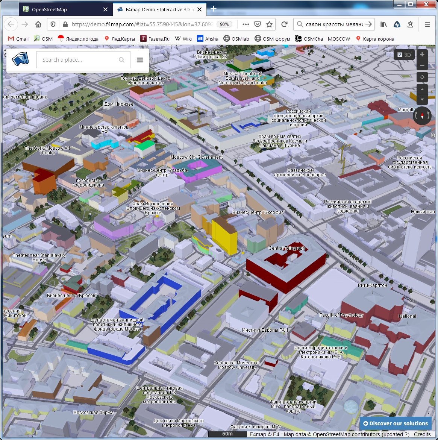Click the Институт Европы РАН label
The height and width of the screenshot is (440, 438).
[265, 330]
